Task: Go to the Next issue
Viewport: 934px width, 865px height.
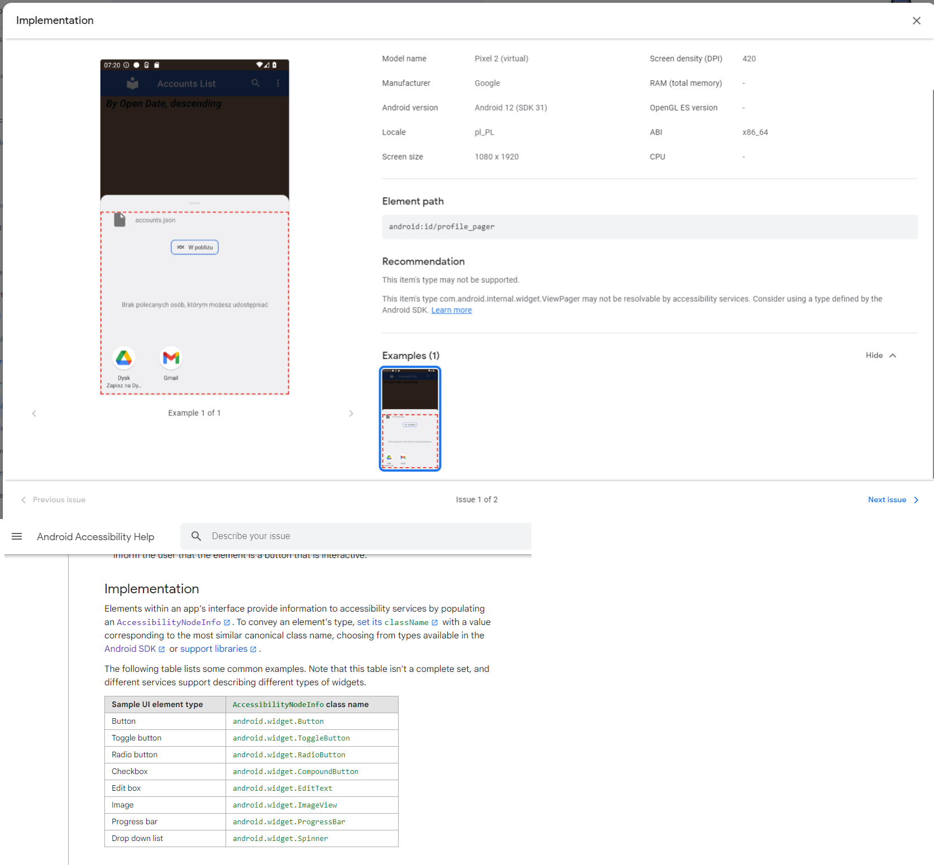Action: tap(892, 500)
